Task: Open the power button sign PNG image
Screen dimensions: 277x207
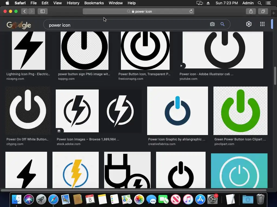Action: (x=84, y=51)
